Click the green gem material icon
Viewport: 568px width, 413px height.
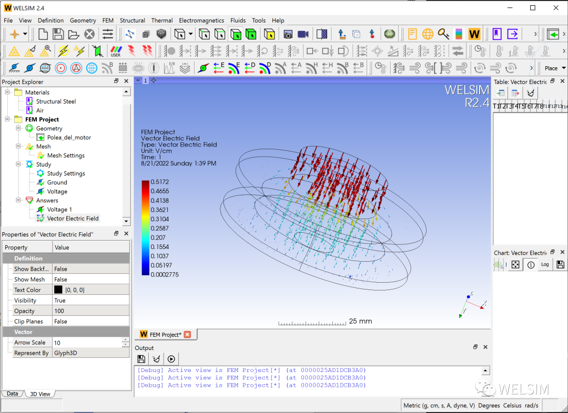(x=390, y=34)
